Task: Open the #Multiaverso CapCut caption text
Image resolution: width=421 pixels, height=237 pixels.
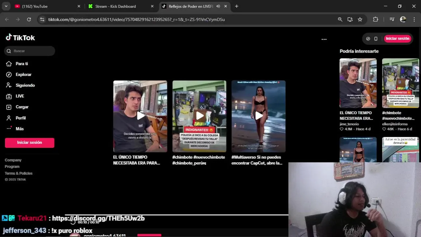Action: (257, 160)
